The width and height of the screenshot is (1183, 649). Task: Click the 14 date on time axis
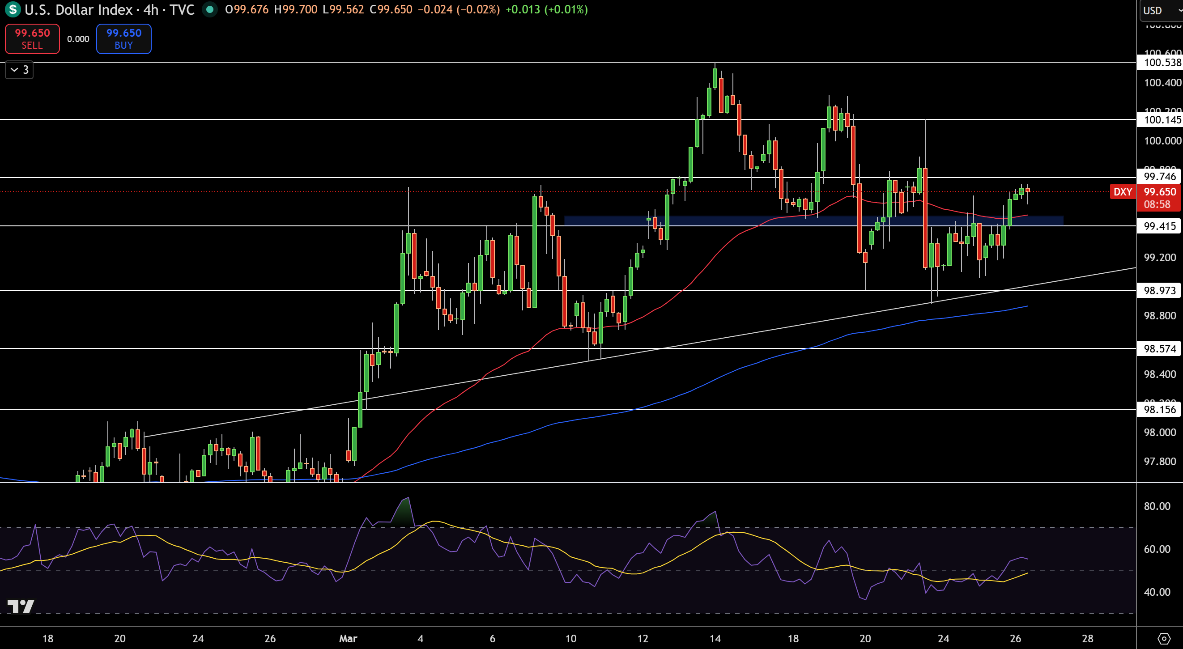(715, 638)
